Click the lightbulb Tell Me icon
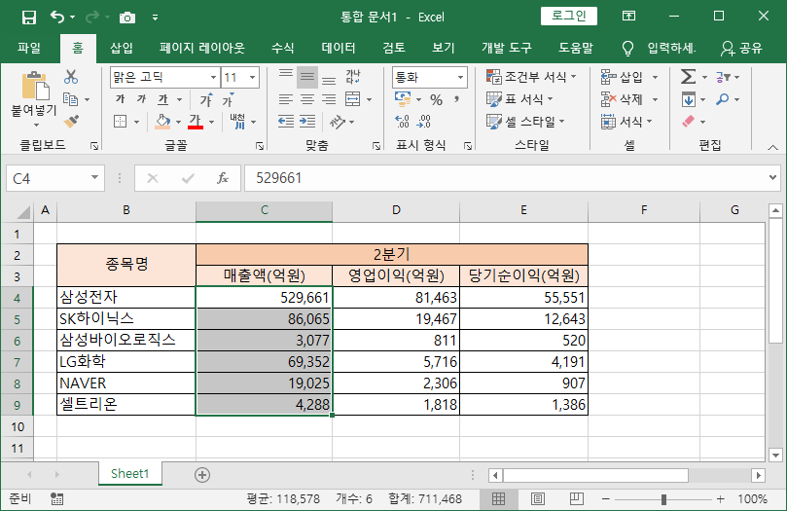The height and width of the screenshot is (511, 787). tap(627, 49)
